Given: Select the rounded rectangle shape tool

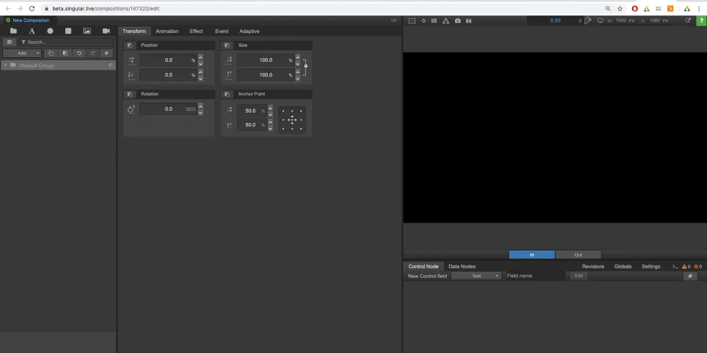Looking at the screenshot, I should point(68,31).
